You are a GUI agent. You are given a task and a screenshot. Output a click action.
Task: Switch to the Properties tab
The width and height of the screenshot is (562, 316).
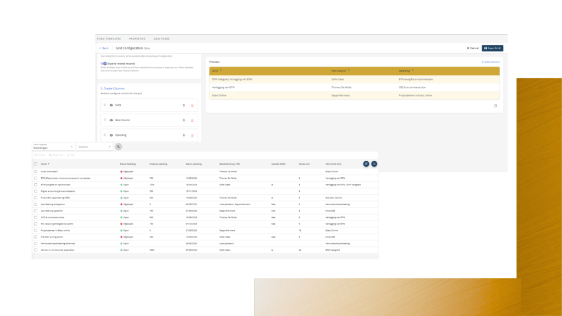point(137,39)
